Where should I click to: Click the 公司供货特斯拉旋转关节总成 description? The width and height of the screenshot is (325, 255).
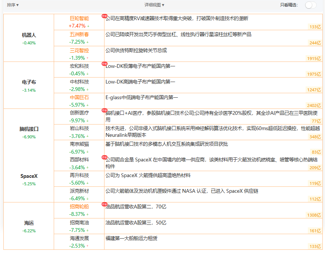pos(136,50)
